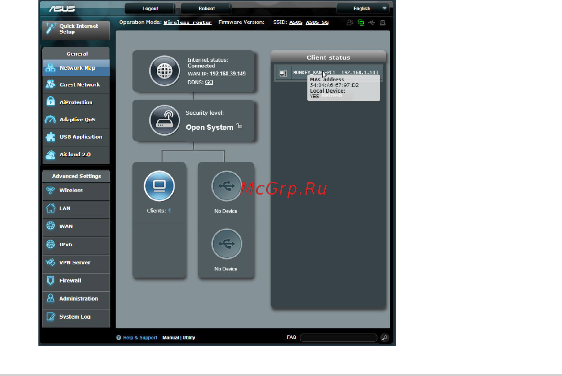Click the USB Application puzzle icon
This screenshot has width=562, height=376.
[51, 137]
